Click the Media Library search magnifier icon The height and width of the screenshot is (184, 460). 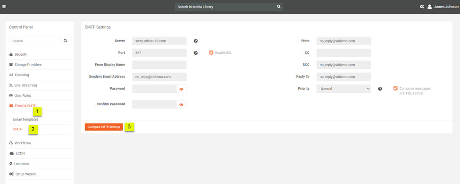point(279,7)
